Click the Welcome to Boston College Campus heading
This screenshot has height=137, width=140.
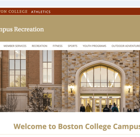(77, 127)
